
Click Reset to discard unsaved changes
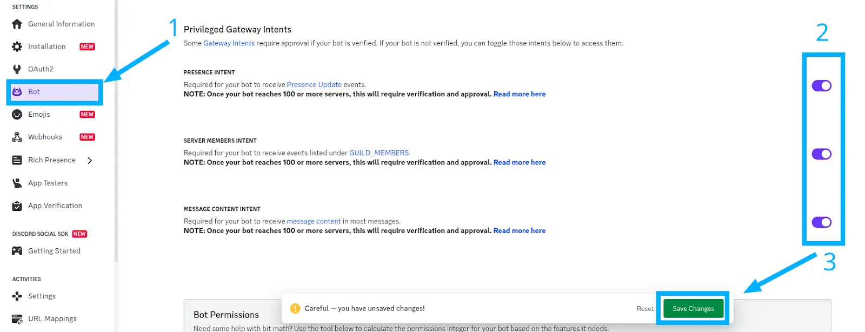(x=645, y=309)
